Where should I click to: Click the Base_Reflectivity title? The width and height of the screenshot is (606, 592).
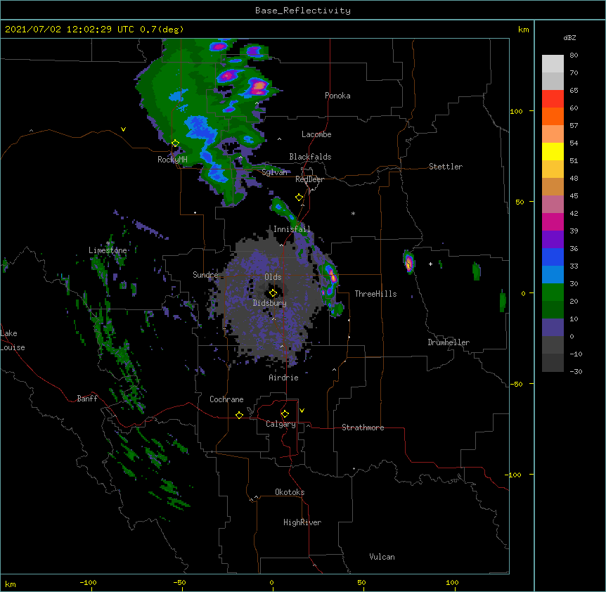pyautogui.click(x=303, y=11)
